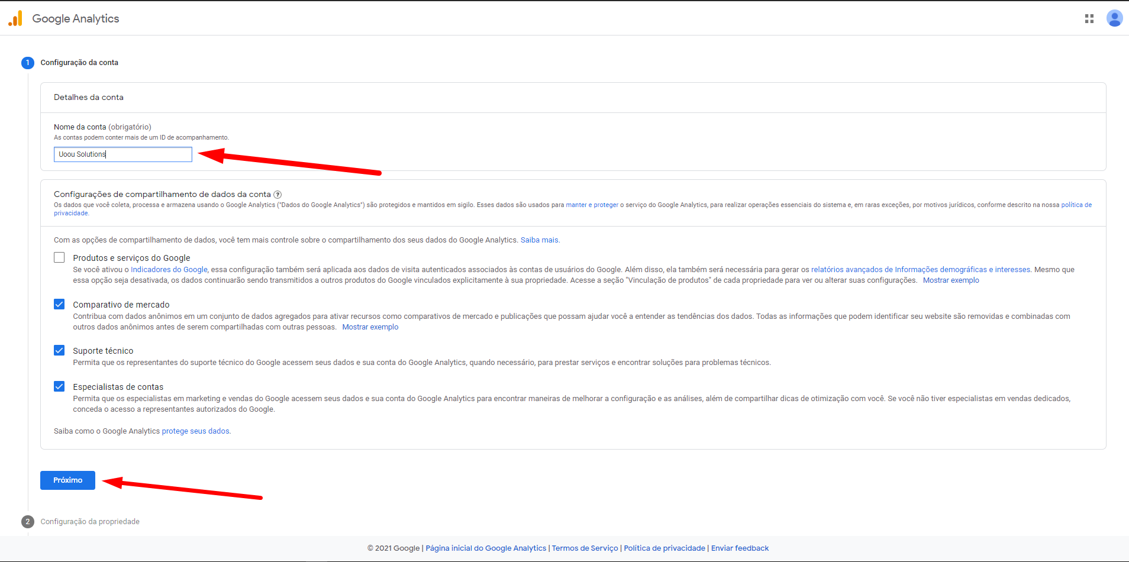This screenshot has width=1129, height=562.
Task: Focus the Nome da conta input field
Action: click(123, 154)
